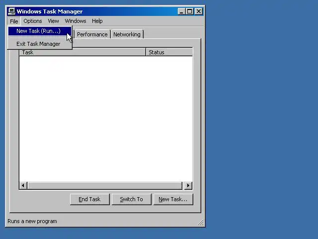
Task: Click the right scroll arrow of task list
Action: (x=188, y=186)
